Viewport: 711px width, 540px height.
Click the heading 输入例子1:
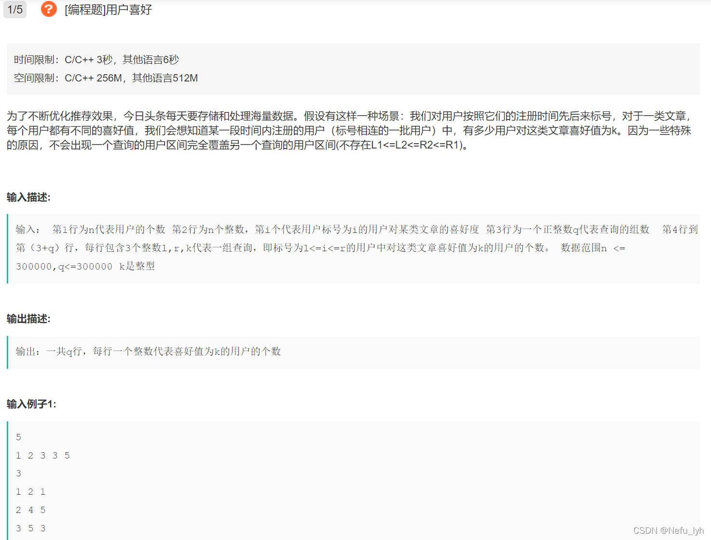click(31, 404)
